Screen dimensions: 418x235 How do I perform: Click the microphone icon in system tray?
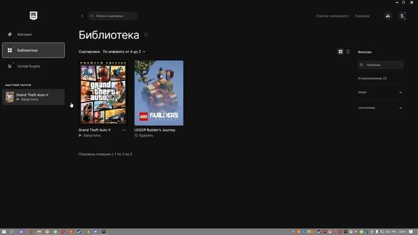[x=377, y=232]
